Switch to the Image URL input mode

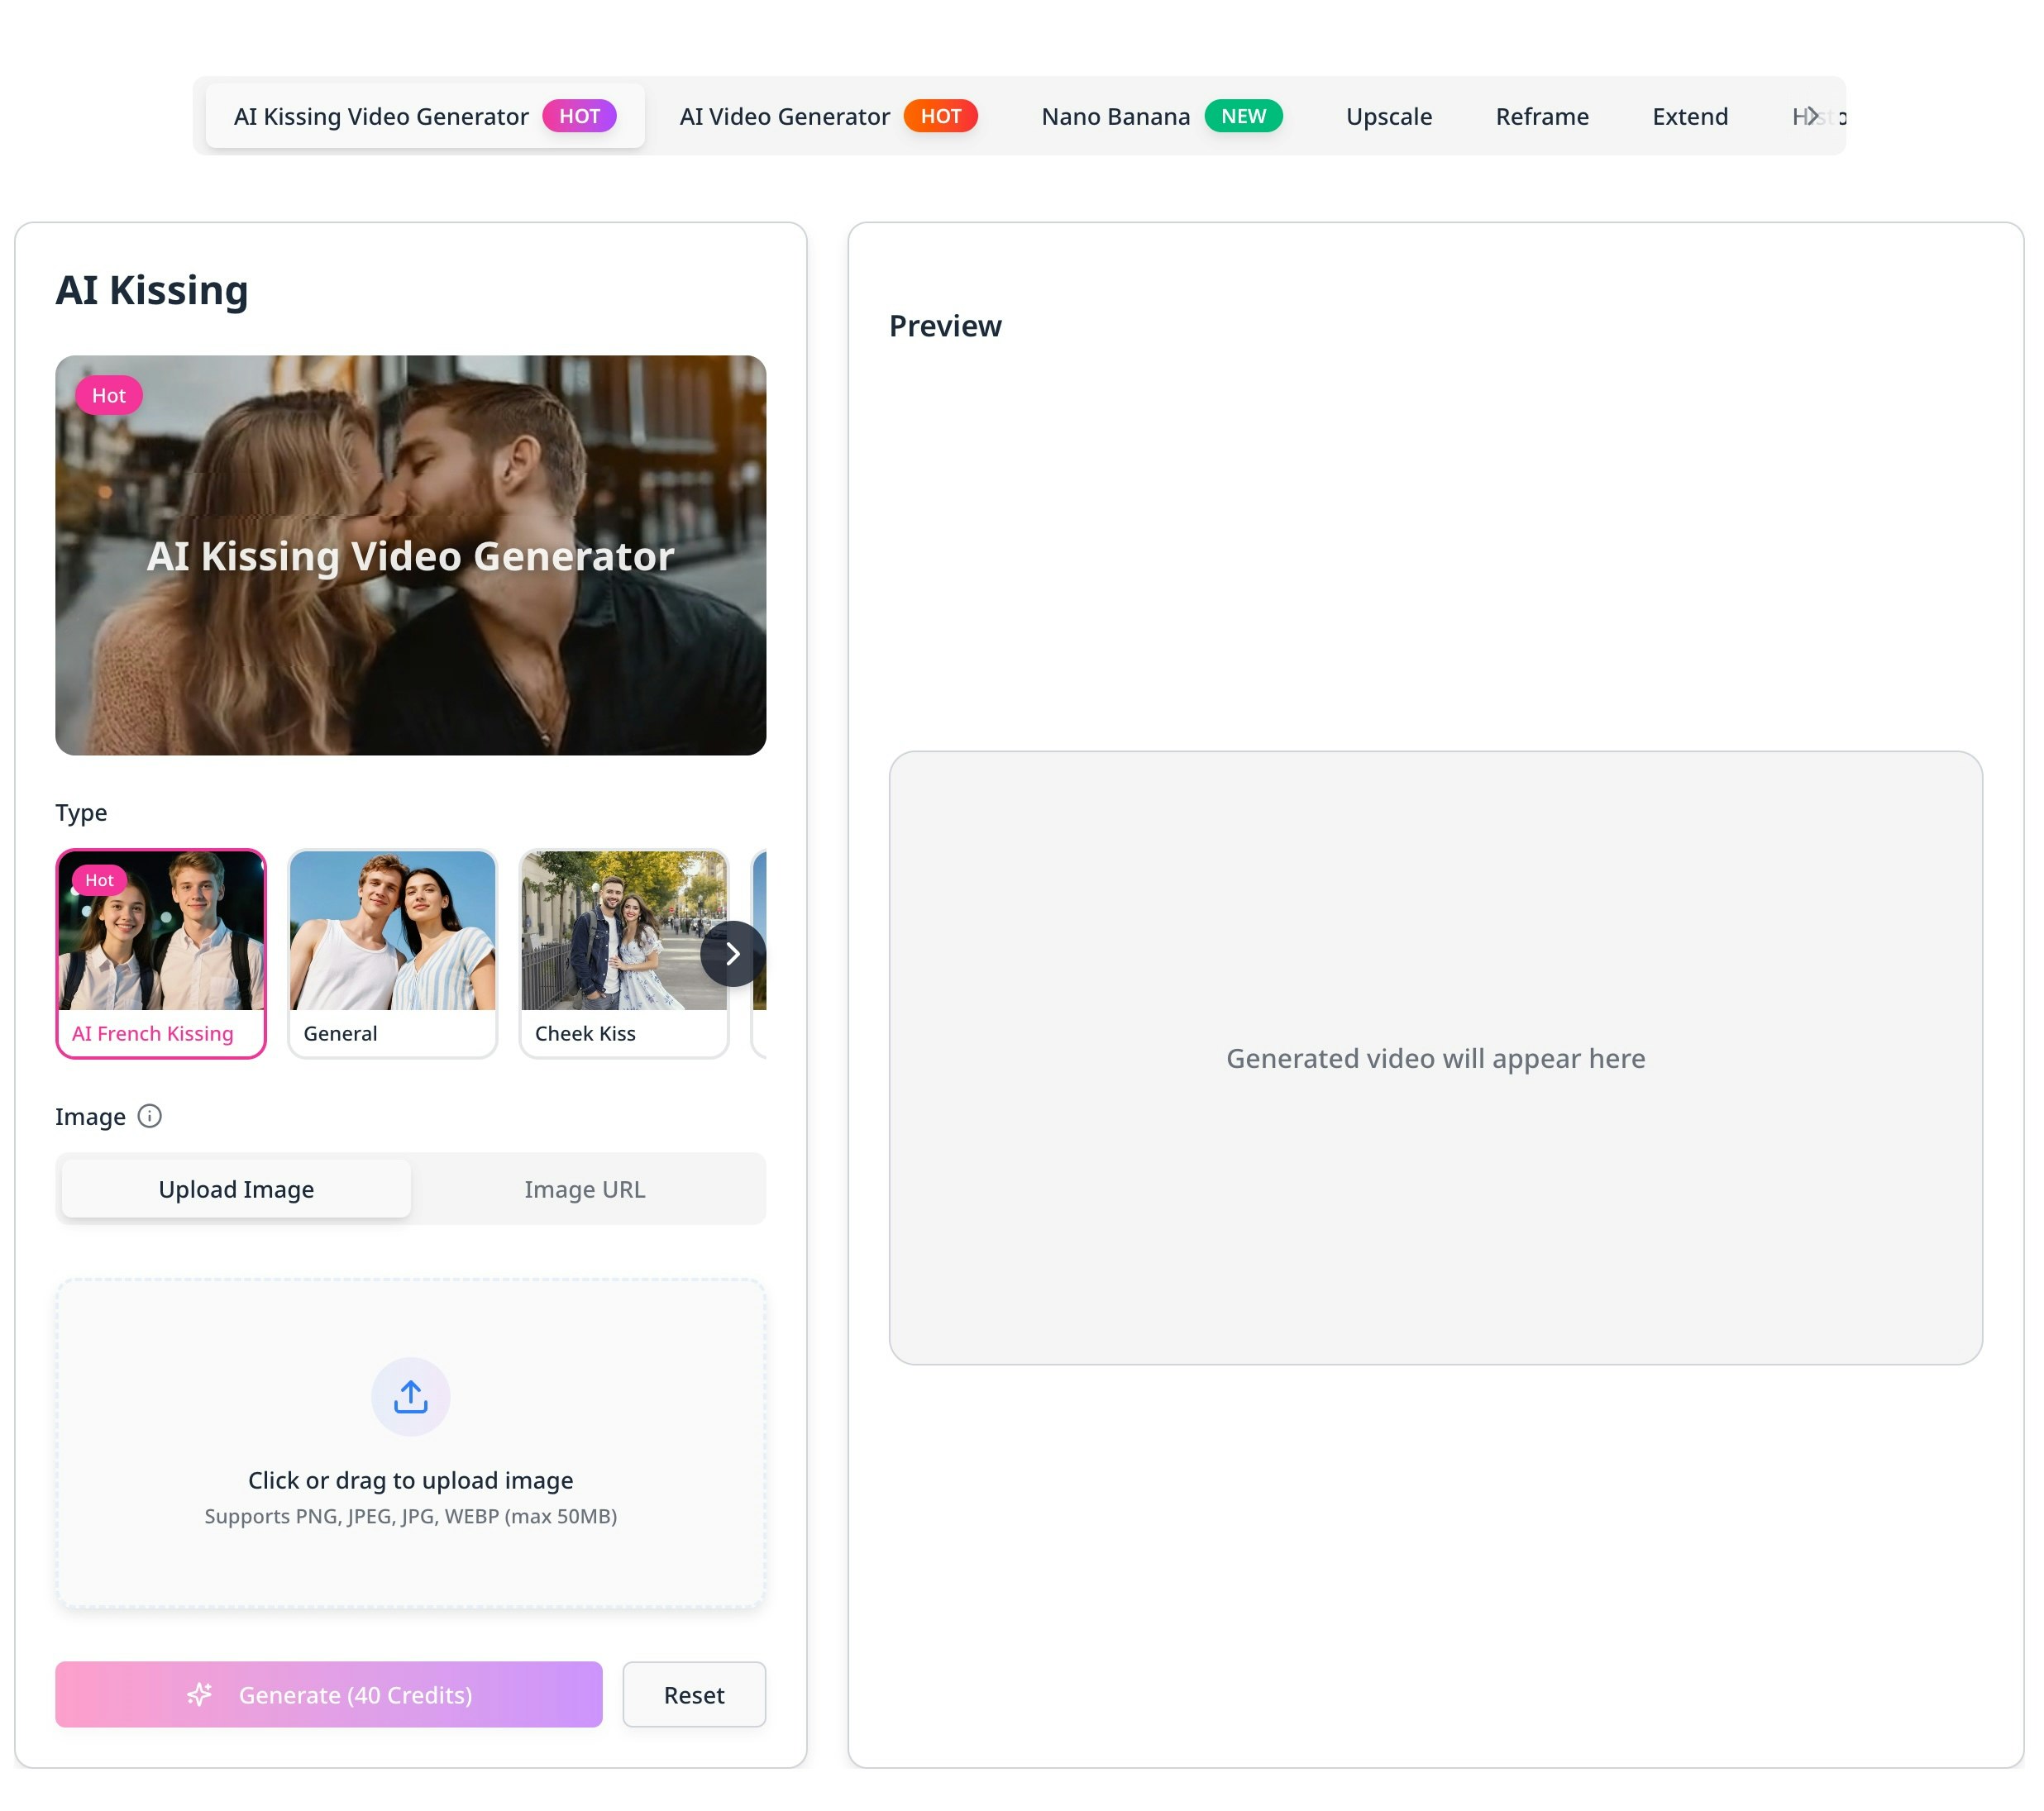point(584,1189)
